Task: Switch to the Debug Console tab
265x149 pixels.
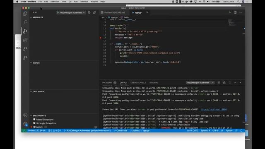Action: click(138, 83)
